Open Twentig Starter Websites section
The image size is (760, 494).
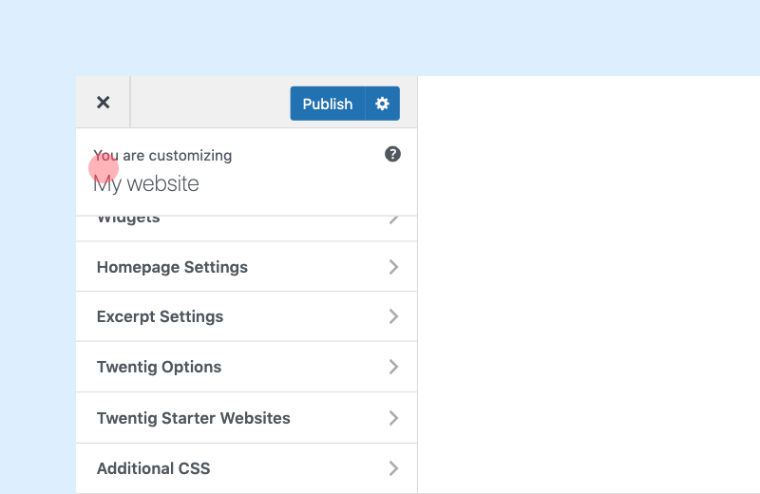(247, 418)
